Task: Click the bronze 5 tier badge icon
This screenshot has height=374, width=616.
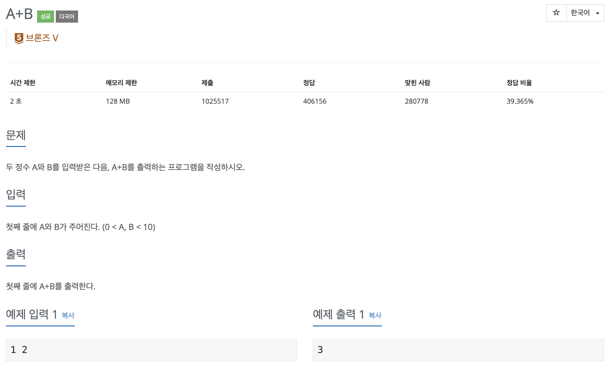Action: (x=19, y=38)
